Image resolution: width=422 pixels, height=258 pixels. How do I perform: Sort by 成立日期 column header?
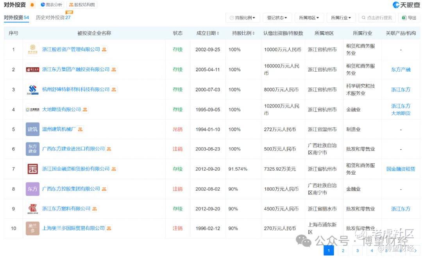[208, 33]
